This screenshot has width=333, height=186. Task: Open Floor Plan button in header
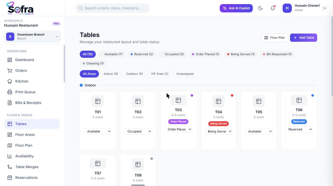[x=274, y=38]
